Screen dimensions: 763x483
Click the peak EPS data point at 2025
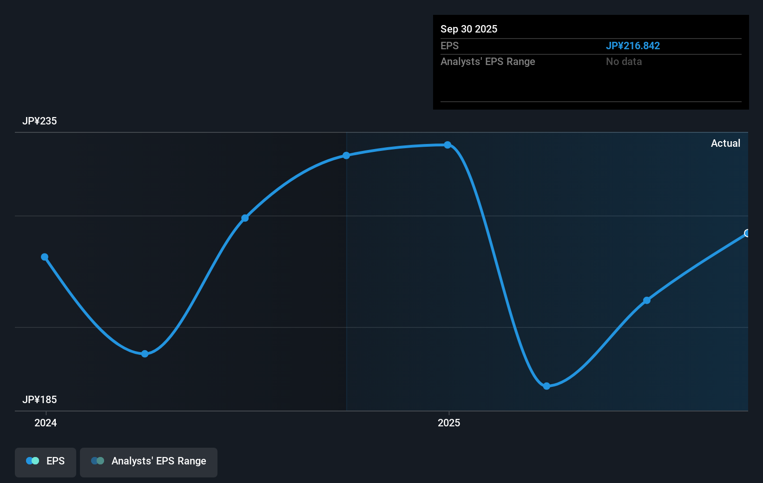(x=447, y=145)
